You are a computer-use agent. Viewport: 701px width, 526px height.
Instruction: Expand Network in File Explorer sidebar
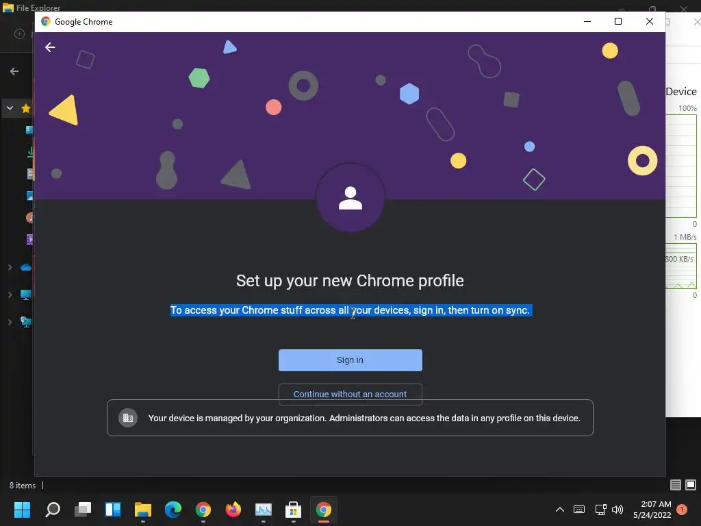(10, 322)
